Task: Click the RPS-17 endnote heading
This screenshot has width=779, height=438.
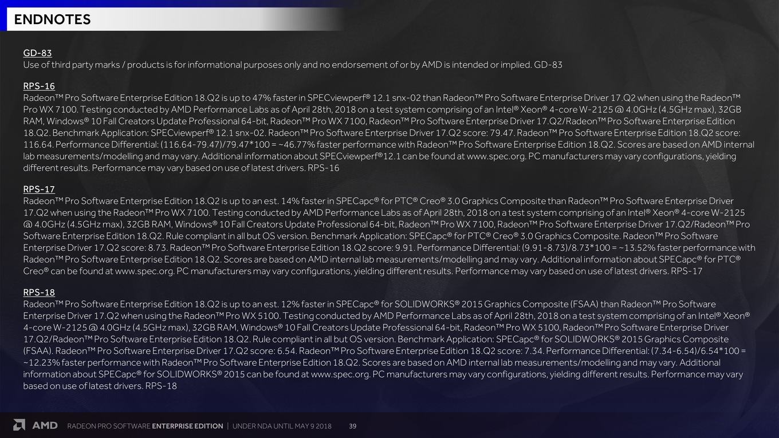Action: [x=39, y=189]
